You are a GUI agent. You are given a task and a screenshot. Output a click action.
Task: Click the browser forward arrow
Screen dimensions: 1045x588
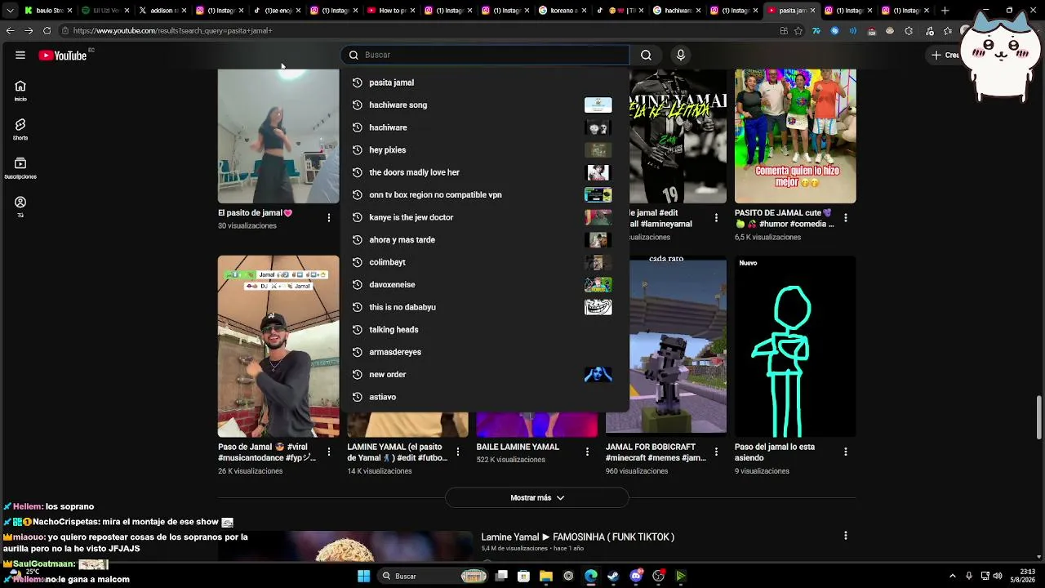point(29,30)
